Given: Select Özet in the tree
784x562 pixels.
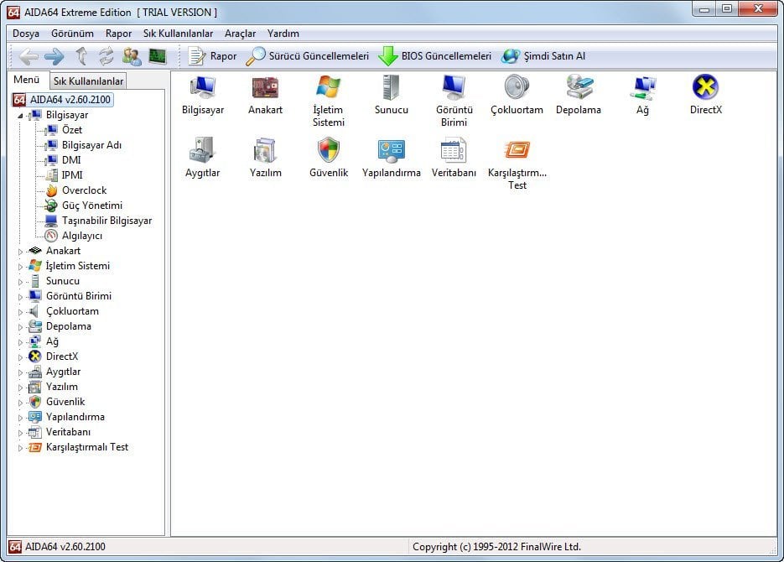Looking at the screenshot, I should (x=72, y=130).
